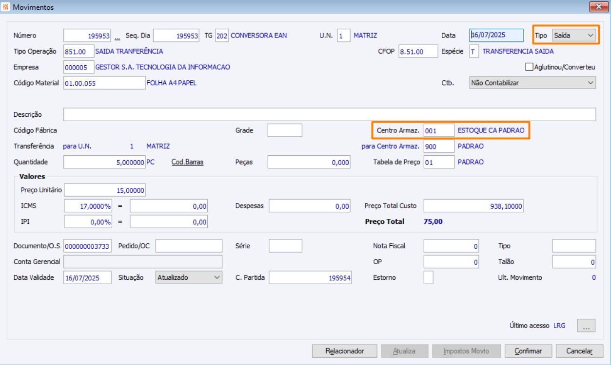The width and height of the screenshot is (611, 365).
Task: Click the Data field 16/07/2025
Action: (x=496, y=35)
